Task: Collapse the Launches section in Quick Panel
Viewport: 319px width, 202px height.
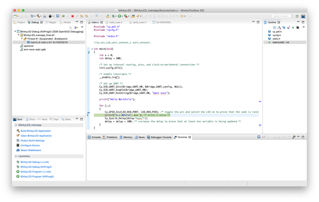Action: point(16,156)
